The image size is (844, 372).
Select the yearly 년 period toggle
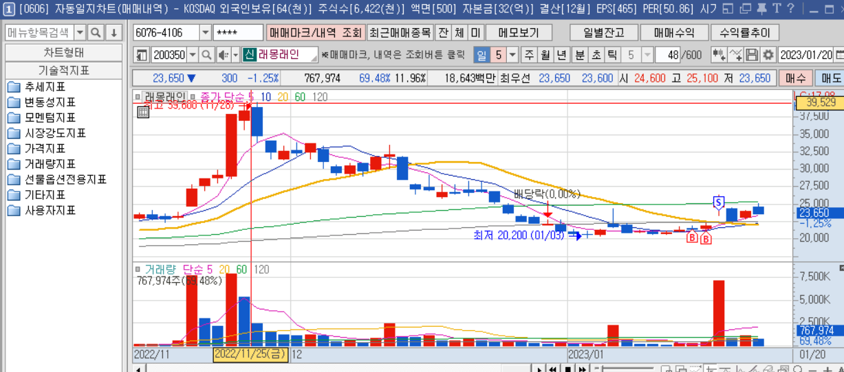(561, 55)
